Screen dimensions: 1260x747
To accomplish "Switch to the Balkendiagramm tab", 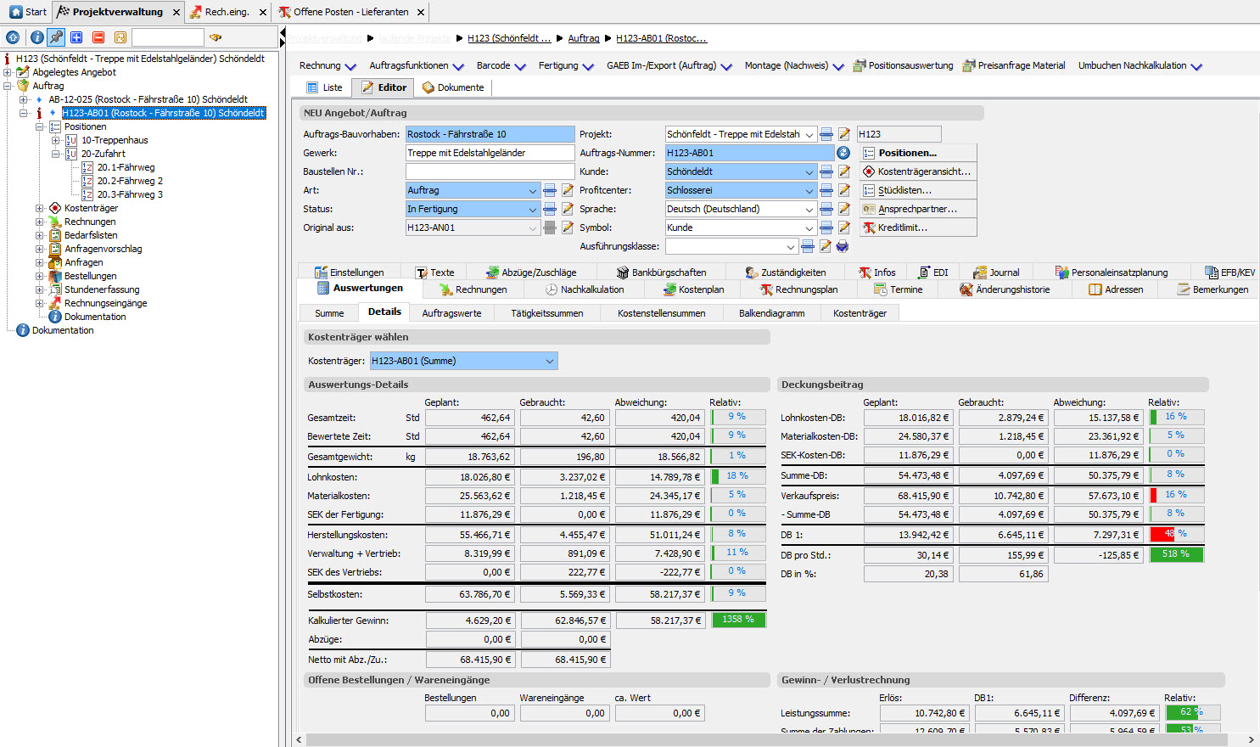I will click(x=771, y=313).
